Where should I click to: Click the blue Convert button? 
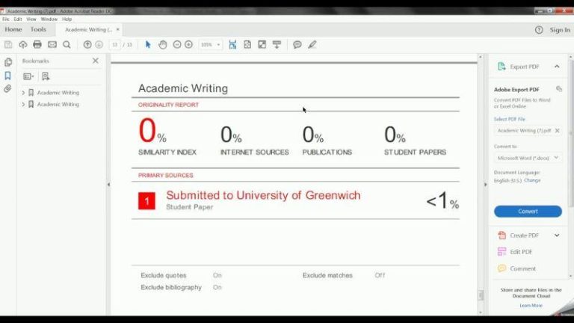click(528, 212)
